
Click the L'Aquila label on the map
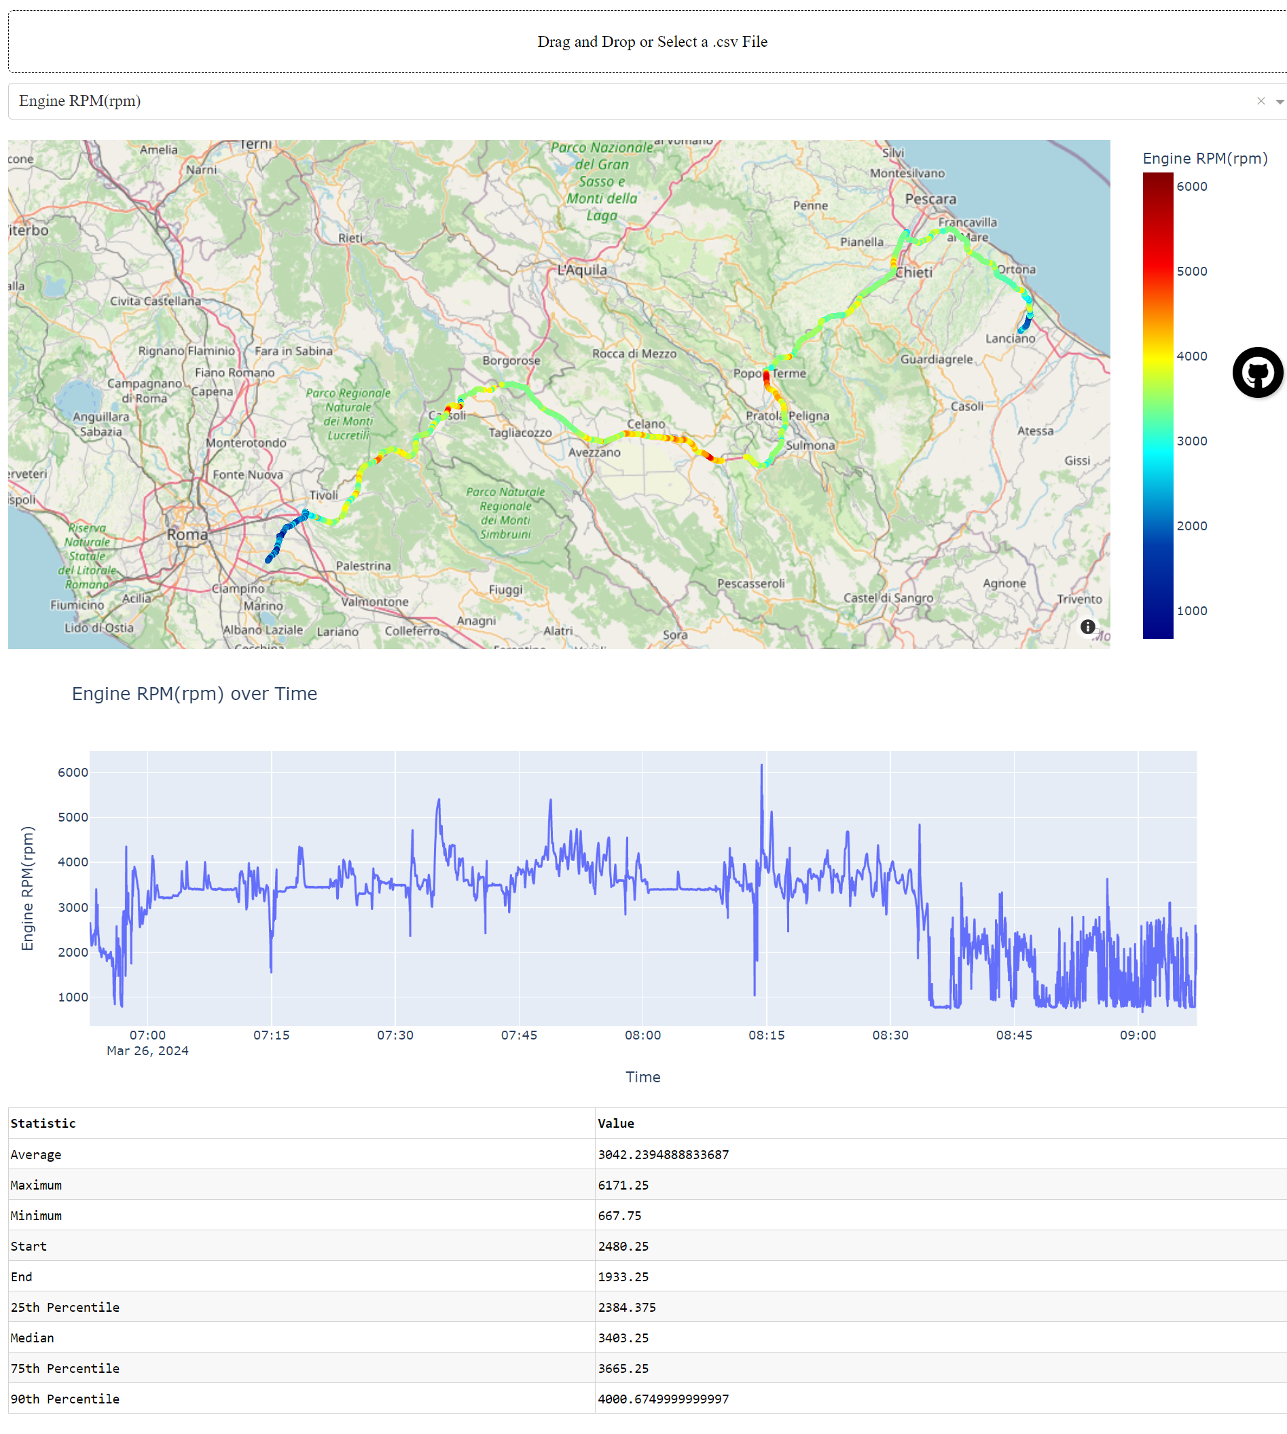pyautogui.click(x=581, y=270)
